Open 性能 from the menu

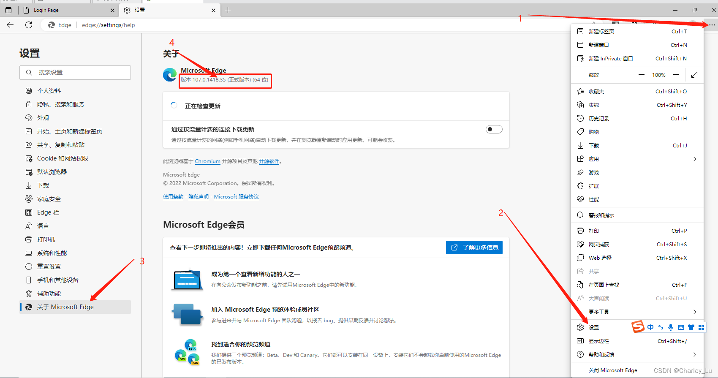(x=637, y=199)
